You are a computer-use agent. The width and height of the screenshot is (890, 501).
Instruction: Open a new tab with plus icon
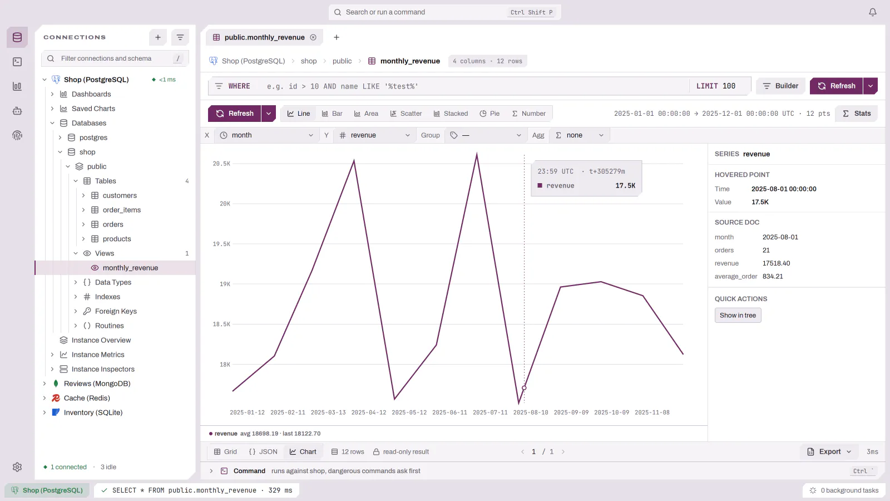click(337, 37)
